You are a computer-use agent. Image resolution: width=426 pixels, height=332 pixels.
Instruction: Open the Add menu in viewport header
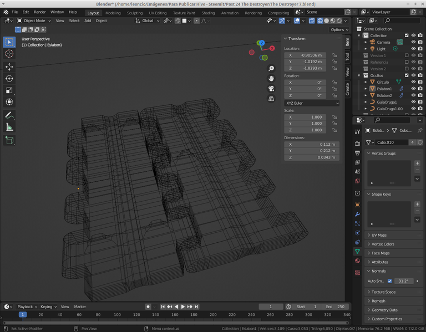coord(88,21)
